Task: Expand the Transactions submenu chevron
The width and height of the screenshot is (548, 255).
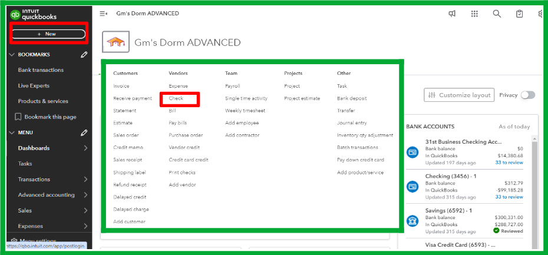Action: pos(85,179)
